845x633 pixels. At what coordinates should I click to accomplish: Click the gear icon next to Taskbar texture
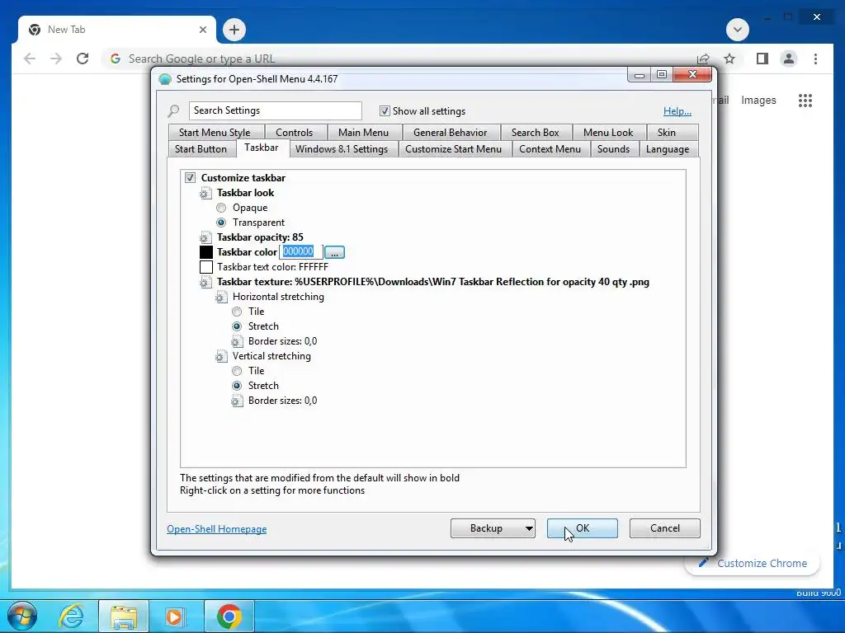click(x=205, y=282)
